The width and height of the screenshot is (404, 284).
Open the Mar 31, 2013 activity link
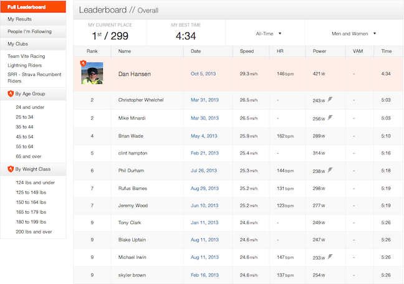204,100
